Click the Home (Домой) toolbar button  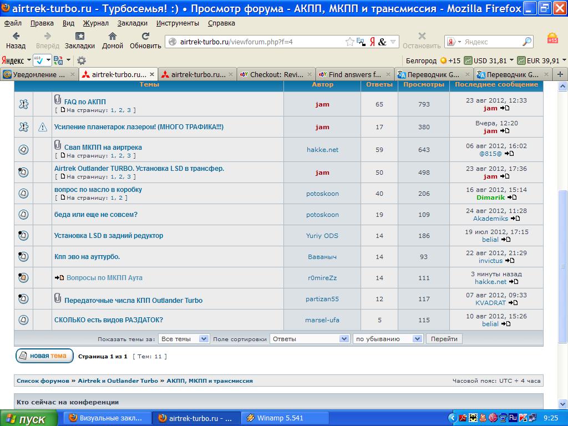[113, 40]
